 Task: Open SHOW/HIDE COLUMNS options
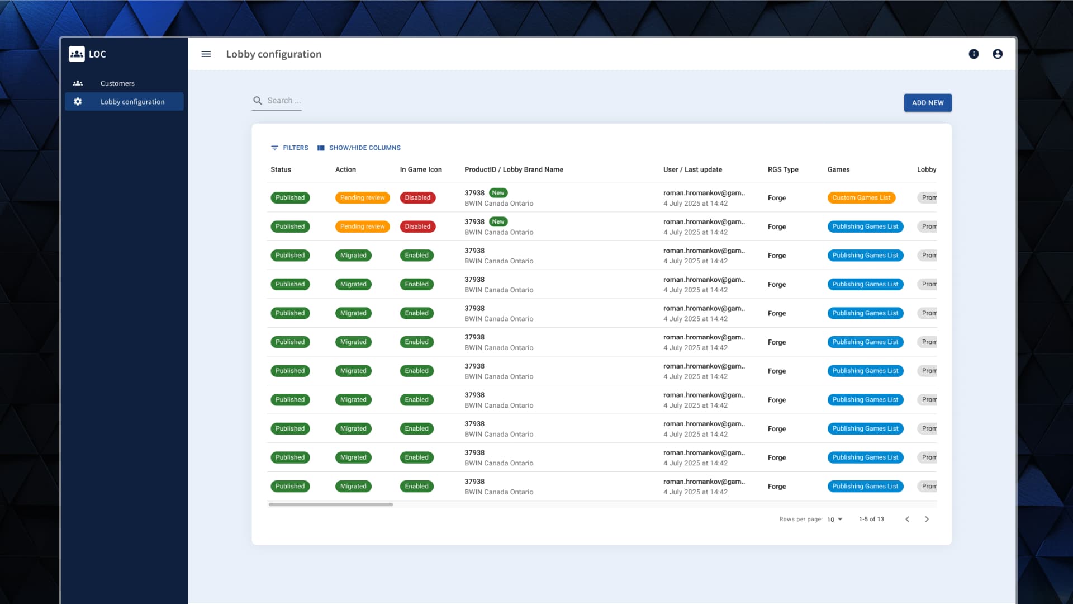pyautogui.click(x=364, y=148)
